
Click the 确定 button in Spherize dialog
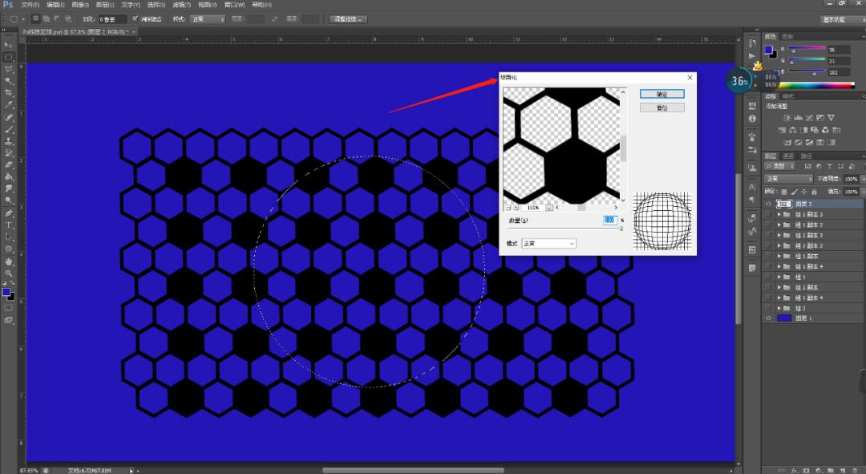[662, 95]
